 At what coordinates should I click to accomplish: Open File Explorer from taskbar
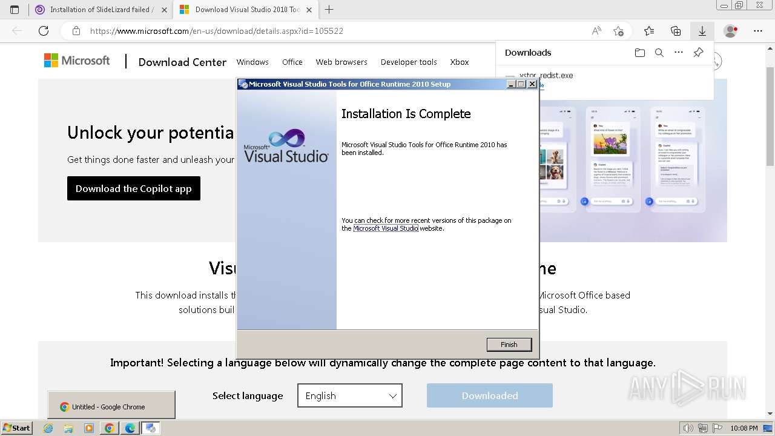tap(68, 428)
